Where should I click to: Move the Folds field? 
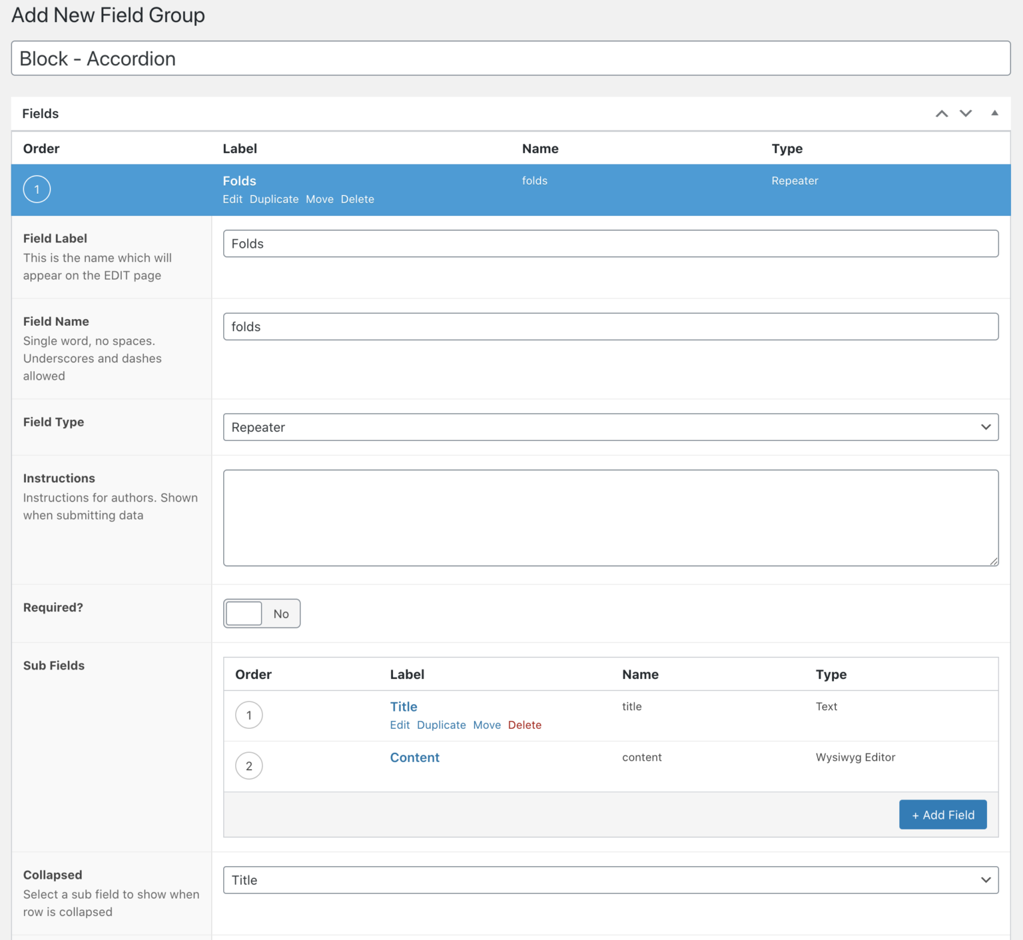320,199
